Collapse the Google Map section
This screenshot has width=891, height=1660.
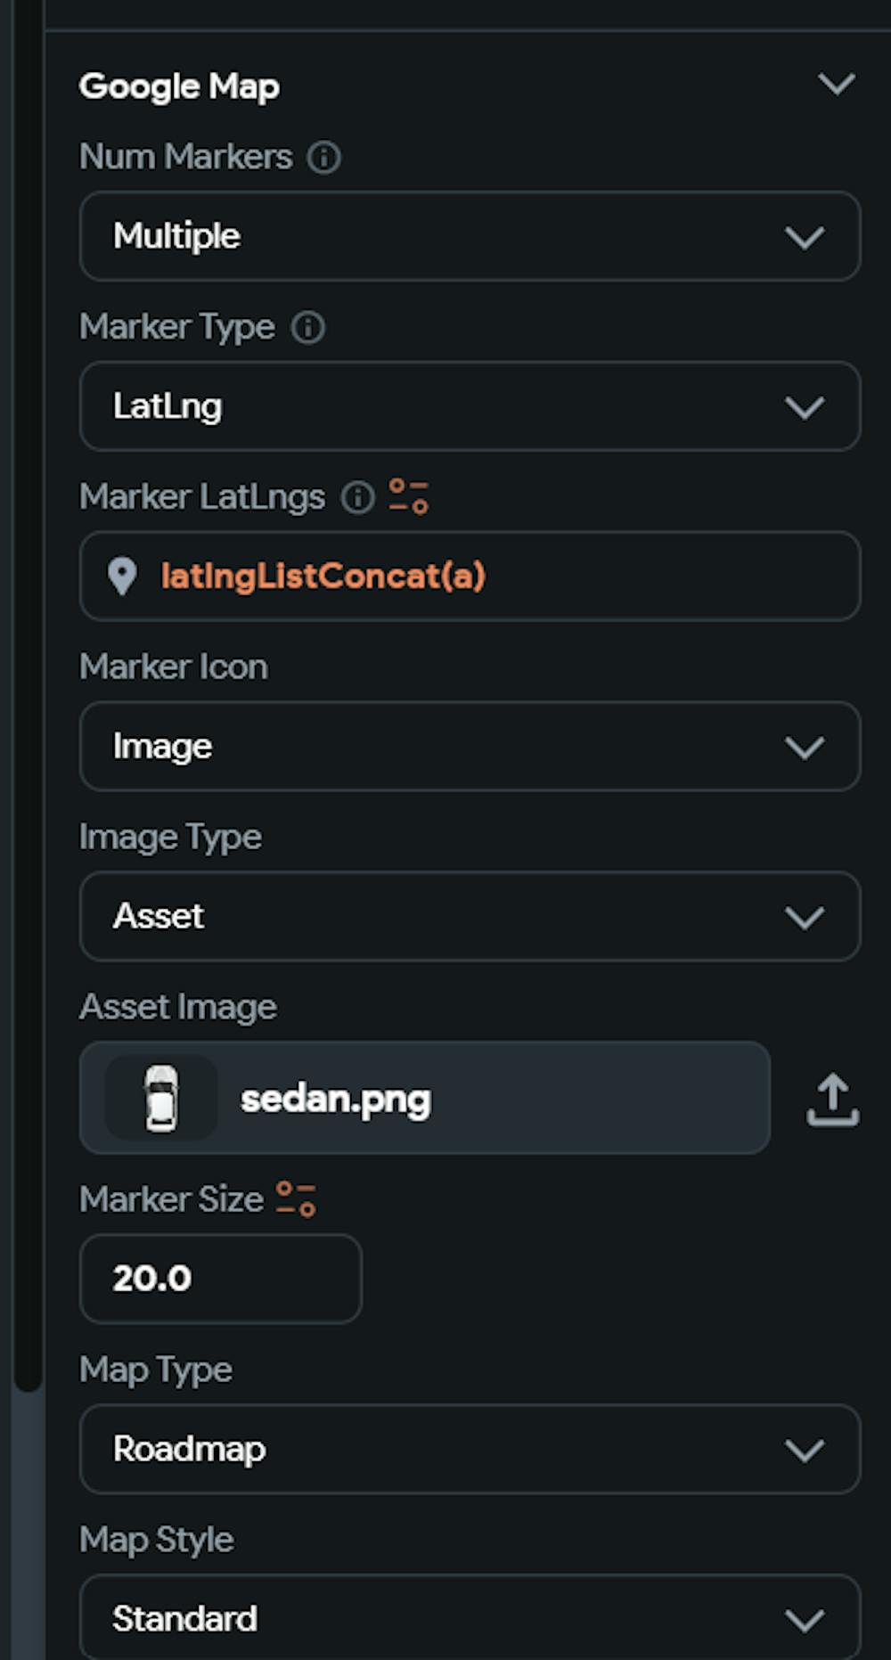836,85
